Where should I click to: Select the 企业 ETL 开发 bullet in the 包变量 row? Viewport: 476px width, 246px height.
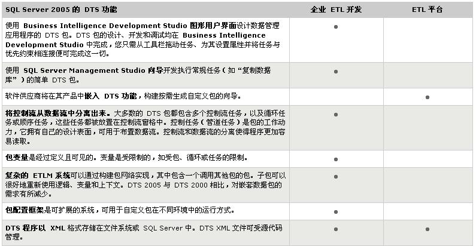pos(336,159)
